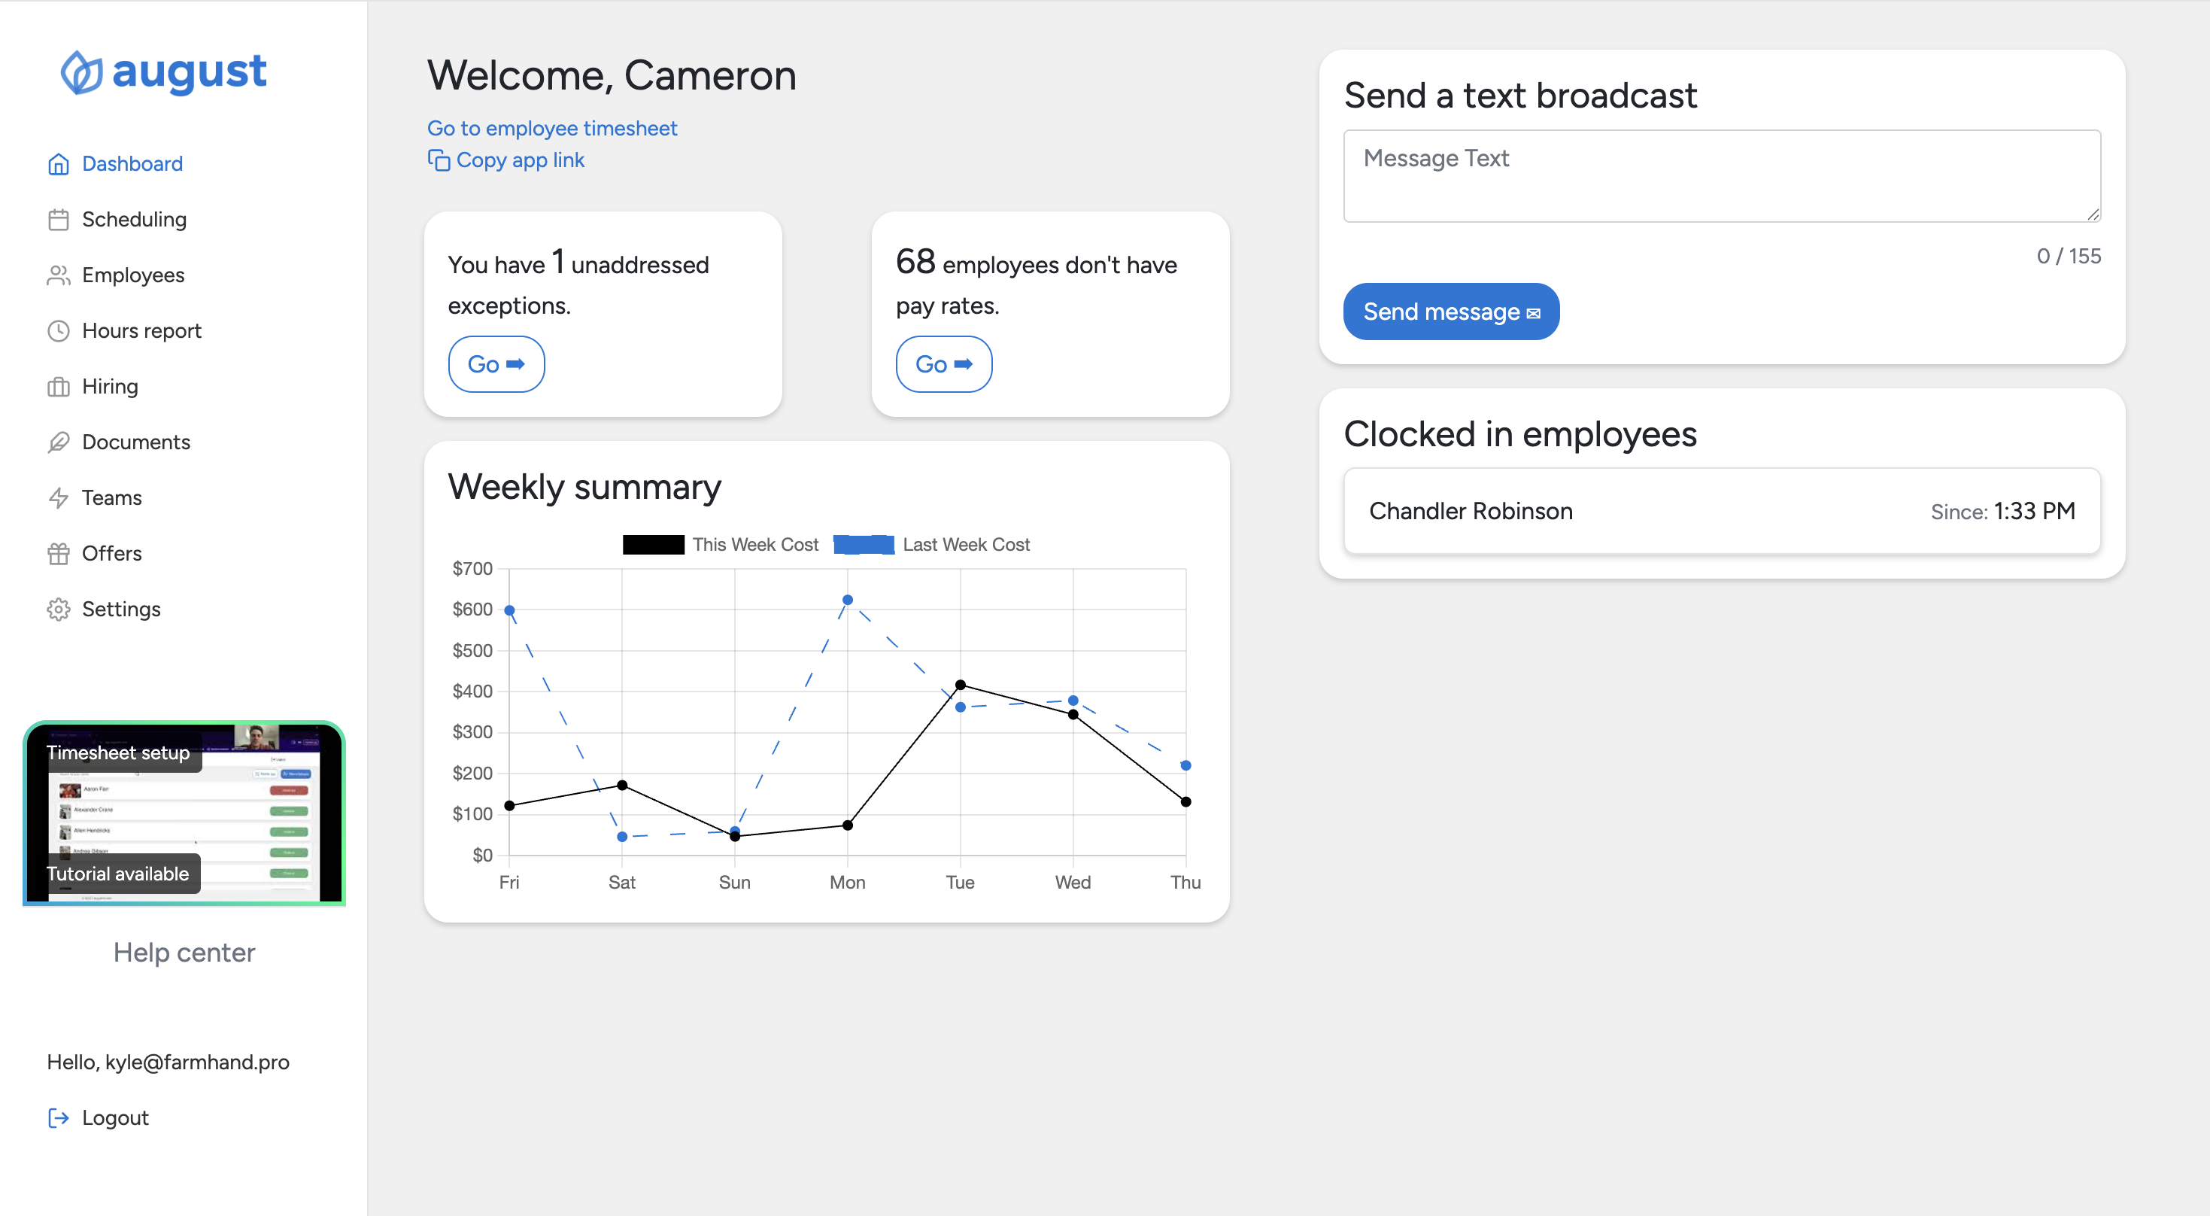The image size is (2210, 1216).
Task: Click the 'Since: 1:33 PM' time text
Action: coord(2002,512)
